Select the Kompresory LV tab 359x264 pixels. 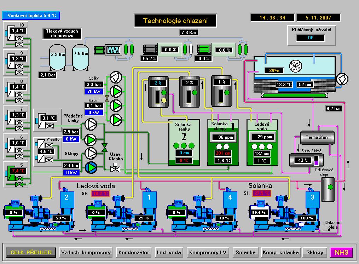point(208,252)
